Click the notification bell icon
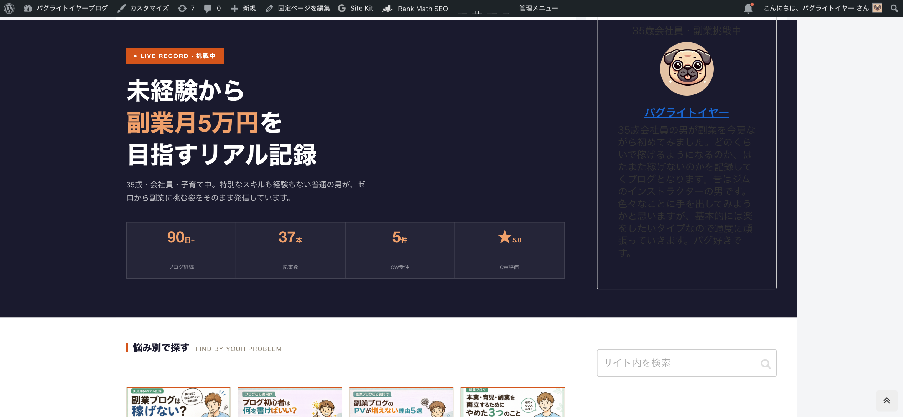This screenshot has width=903, height=417. [x=749, y=8]
